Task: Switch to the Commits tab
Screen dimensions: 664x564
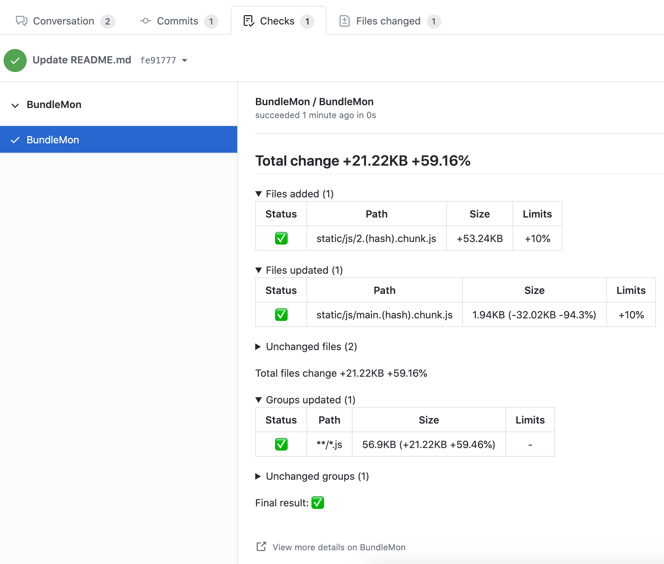Action: [179, 21]
